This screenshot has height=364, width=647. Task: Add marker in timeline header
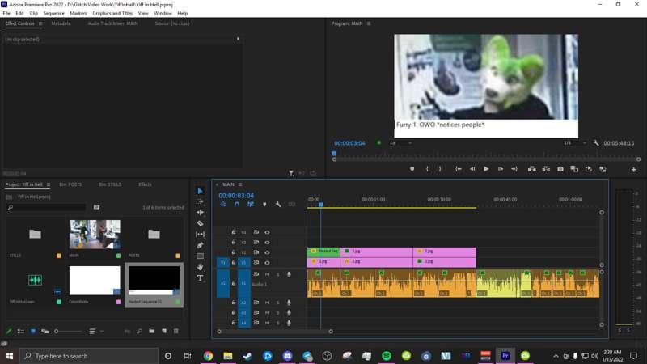[264, 205]
